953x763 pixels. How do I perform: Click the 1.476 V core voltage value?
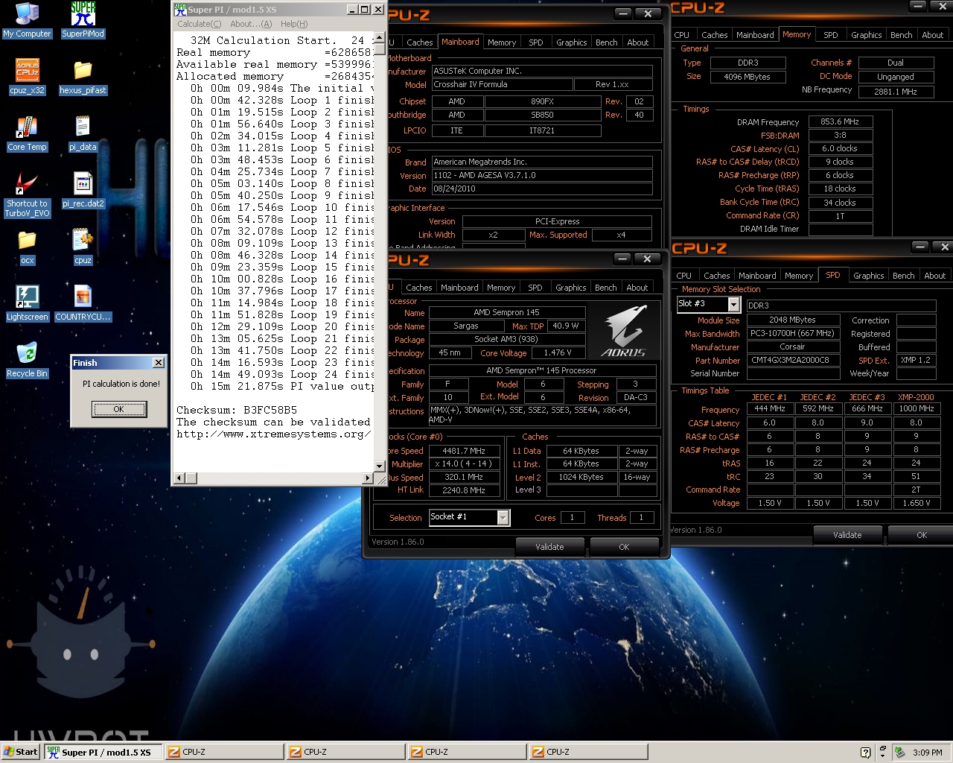click(x=557, y=353)
